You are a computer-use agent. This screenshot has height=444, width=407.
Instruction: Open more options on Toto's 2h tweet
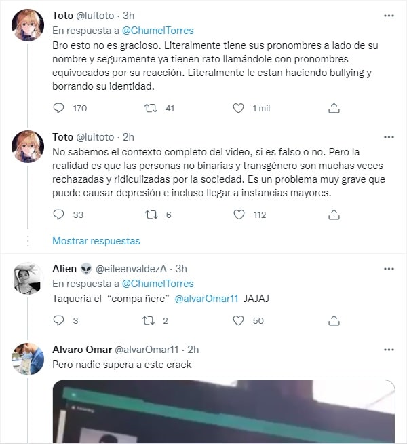[389, 137]
